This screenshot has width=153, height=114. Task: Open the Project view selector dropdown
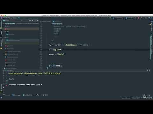12,21
